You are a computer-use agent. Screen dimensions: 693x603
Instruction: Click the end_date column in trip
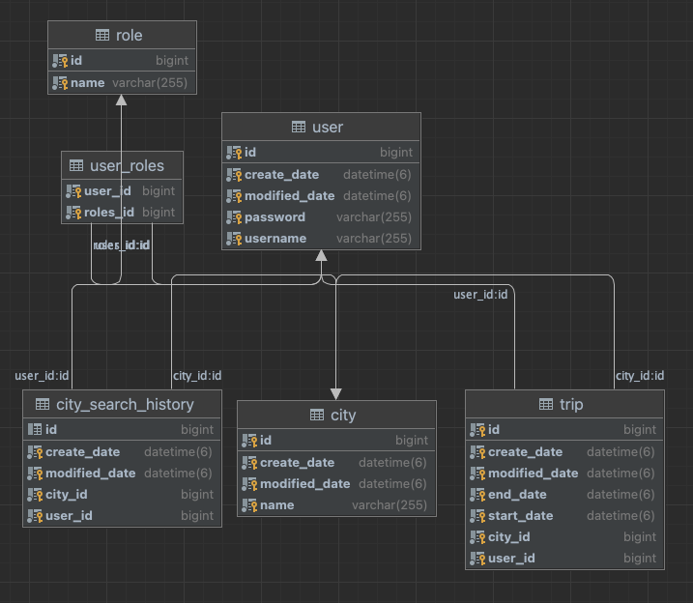517,495
